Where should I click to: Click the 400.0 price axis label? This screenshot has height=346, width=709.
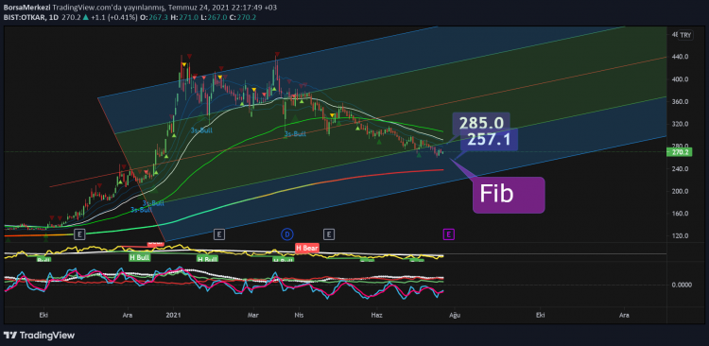click(x=680, y=79)
